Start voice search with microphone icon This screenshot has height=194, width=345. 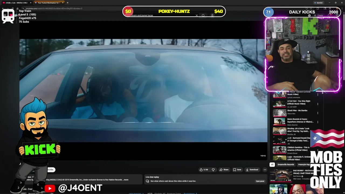(x=212, y=15)
